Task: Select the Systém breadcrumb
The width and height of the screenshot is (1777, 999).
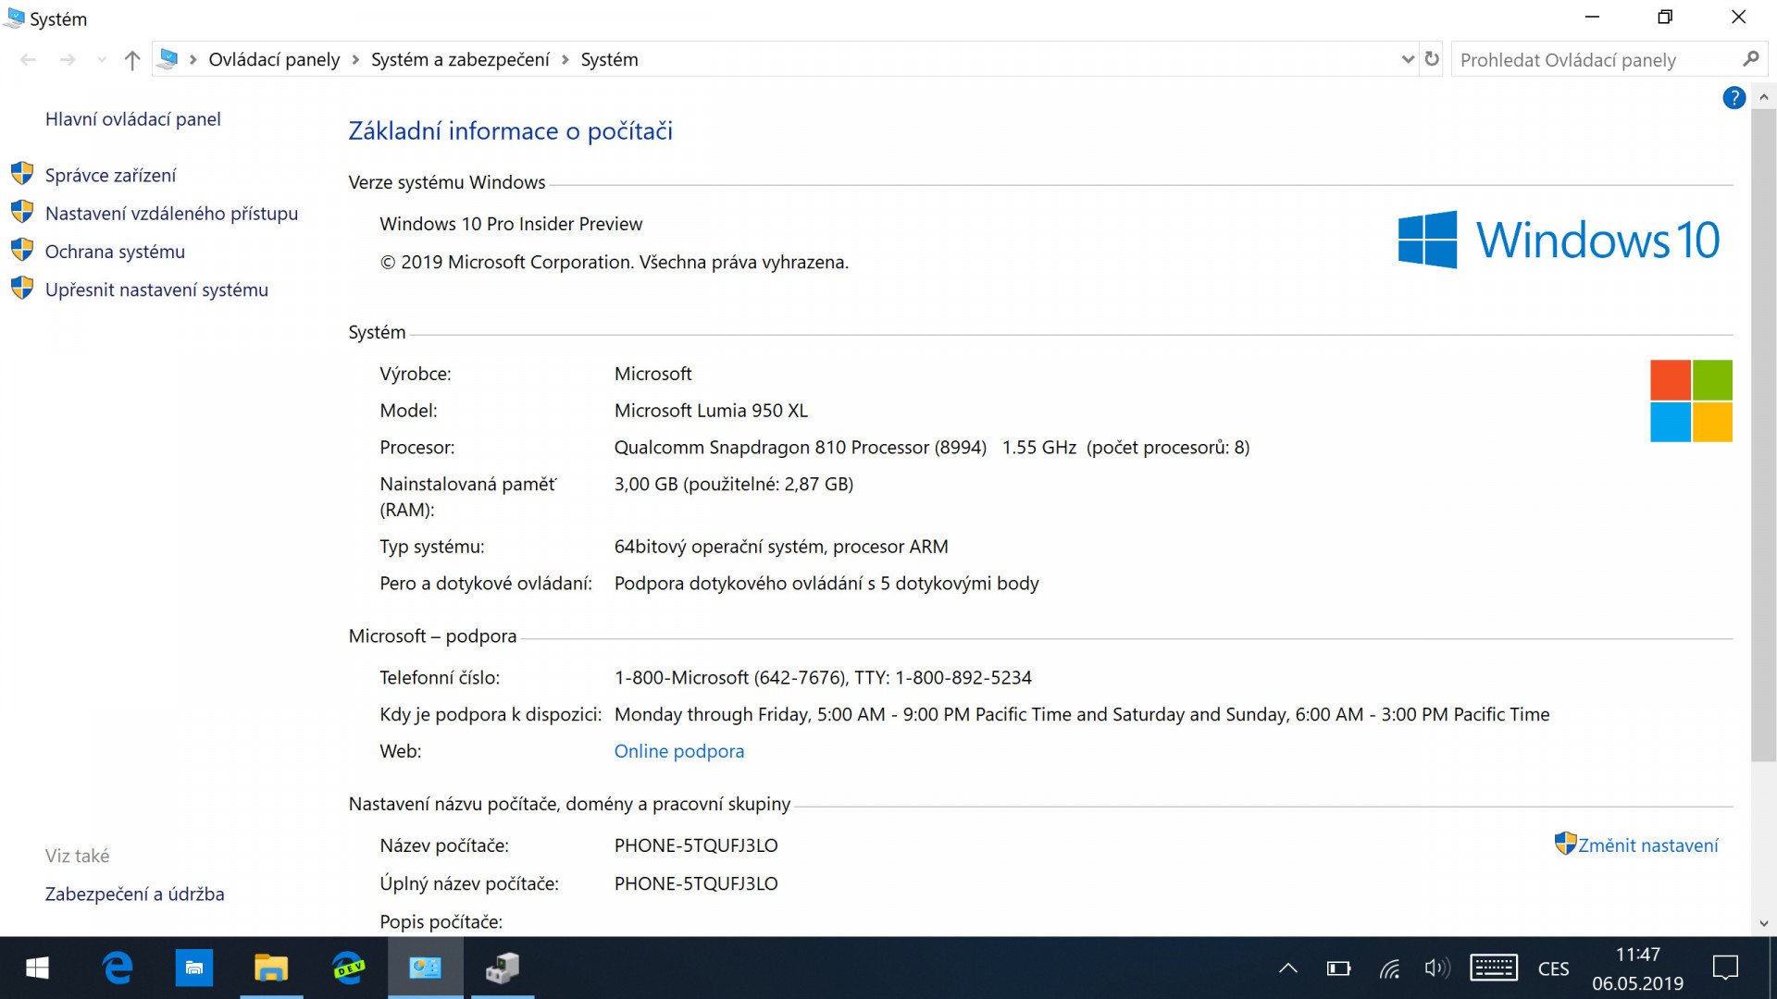Action: point(609,60)
